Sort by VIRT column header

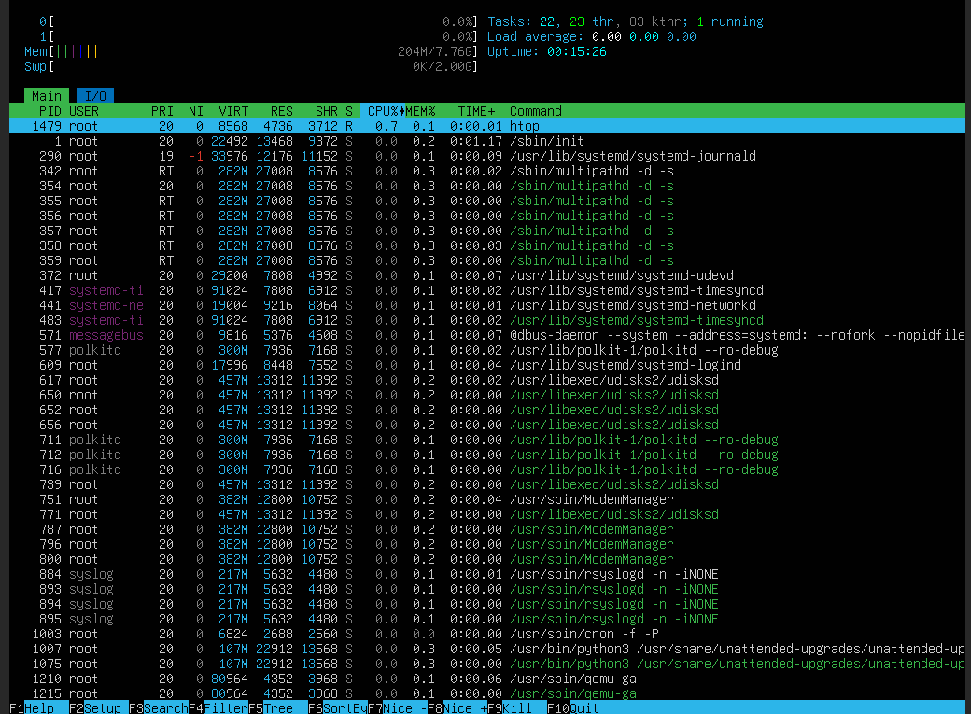233,111
